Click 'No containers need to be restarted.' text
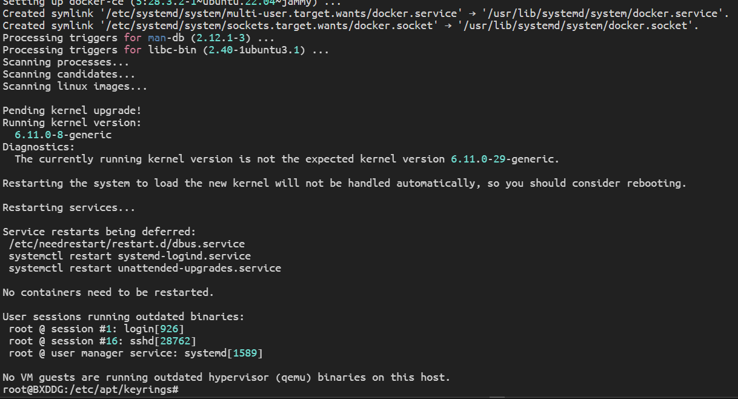The width and height of the screenshot is (738, 399). tap(108, 292)
